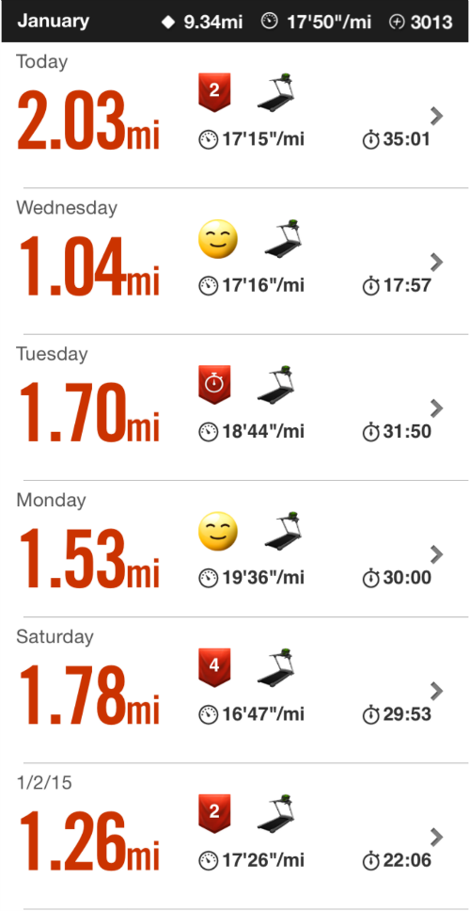This screenshot has height=911, width=470.
Task: Click the red '2' badge on Today's run
Action: 214,92
